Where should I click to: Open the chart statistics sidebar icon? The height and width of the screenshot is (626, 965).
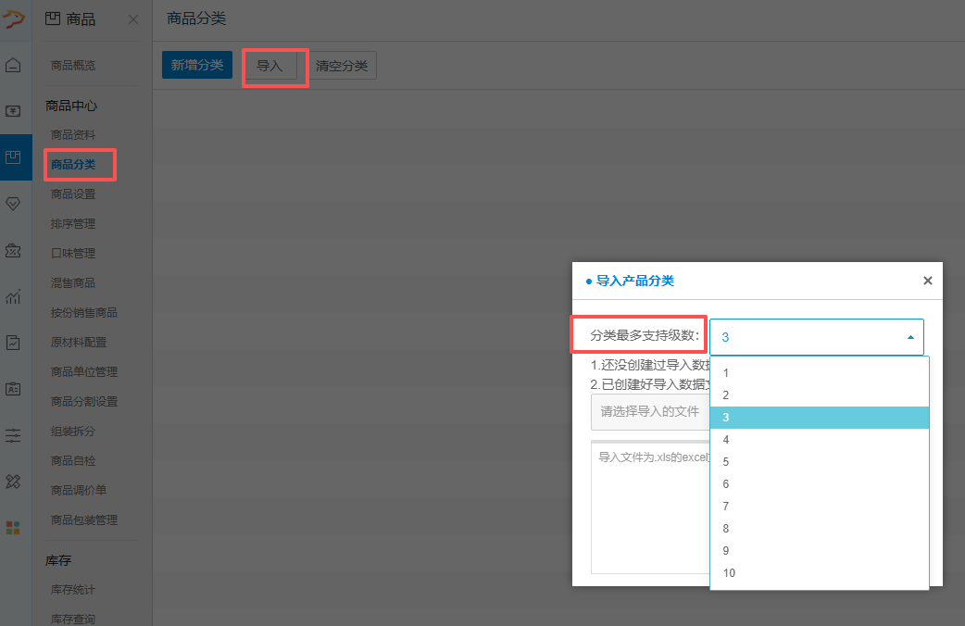click(x=13, y=296)
